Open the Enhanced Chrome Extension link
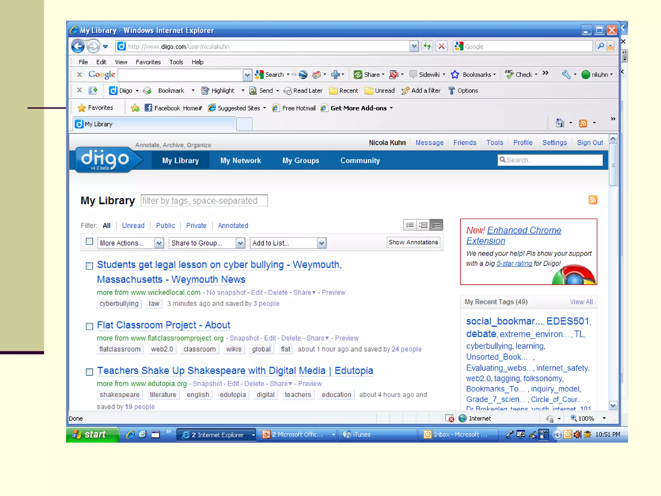661x496 pixels. tap(524, 230)
